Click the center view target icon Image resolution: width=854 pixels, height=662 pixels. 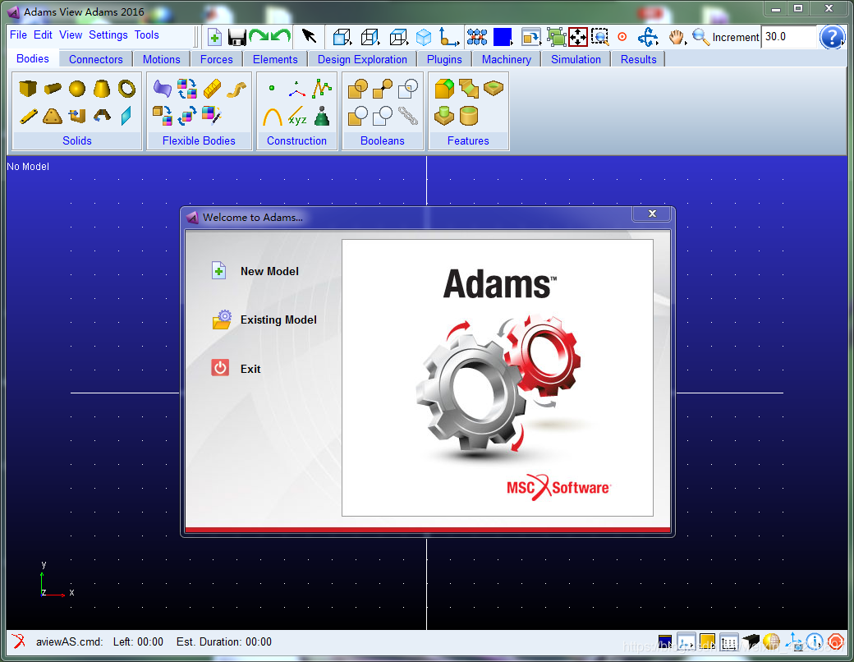tap(622, 37)
